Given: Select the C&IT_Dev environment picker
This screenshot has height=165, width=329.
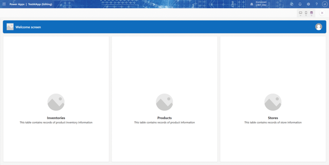Looking at the screenshot, I should pos(258,4).
